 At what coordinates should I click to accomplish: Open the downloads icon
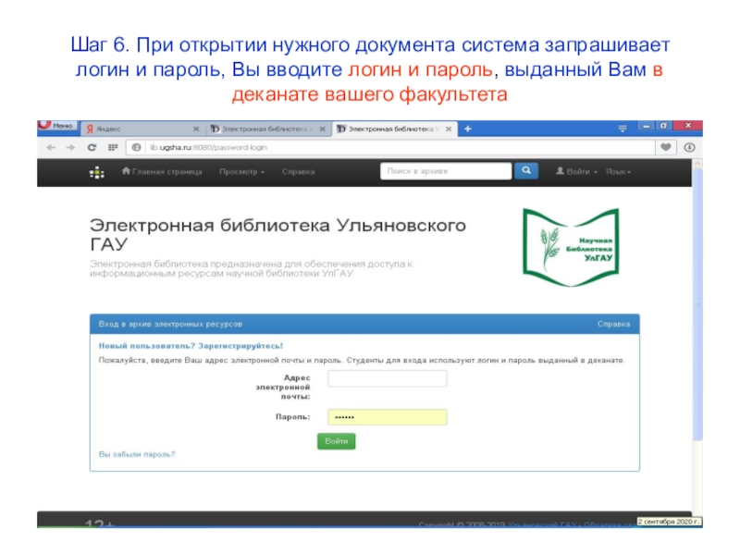[x=689, y=147]
